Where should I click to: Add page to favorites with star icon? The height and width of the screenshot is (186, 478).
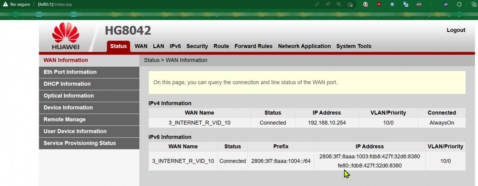350,4
